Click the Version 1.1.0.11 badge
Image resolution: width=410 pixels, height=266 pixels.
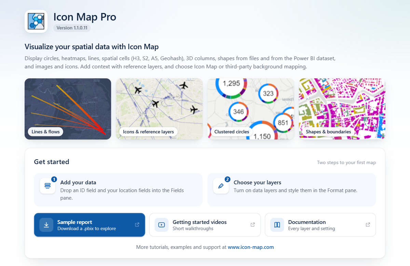(x=72, y=28)
